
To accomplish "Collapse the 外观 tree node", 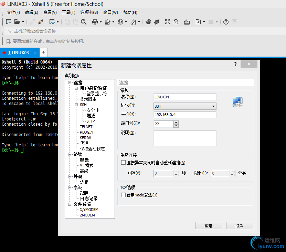I will pos(70,177).
